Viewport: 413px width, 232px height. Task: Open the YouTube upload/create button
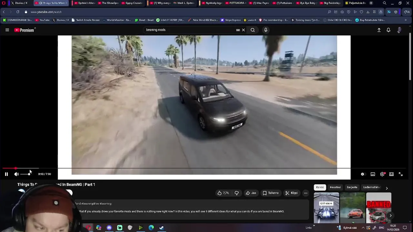pyautogui.click(x=379, y=30)
